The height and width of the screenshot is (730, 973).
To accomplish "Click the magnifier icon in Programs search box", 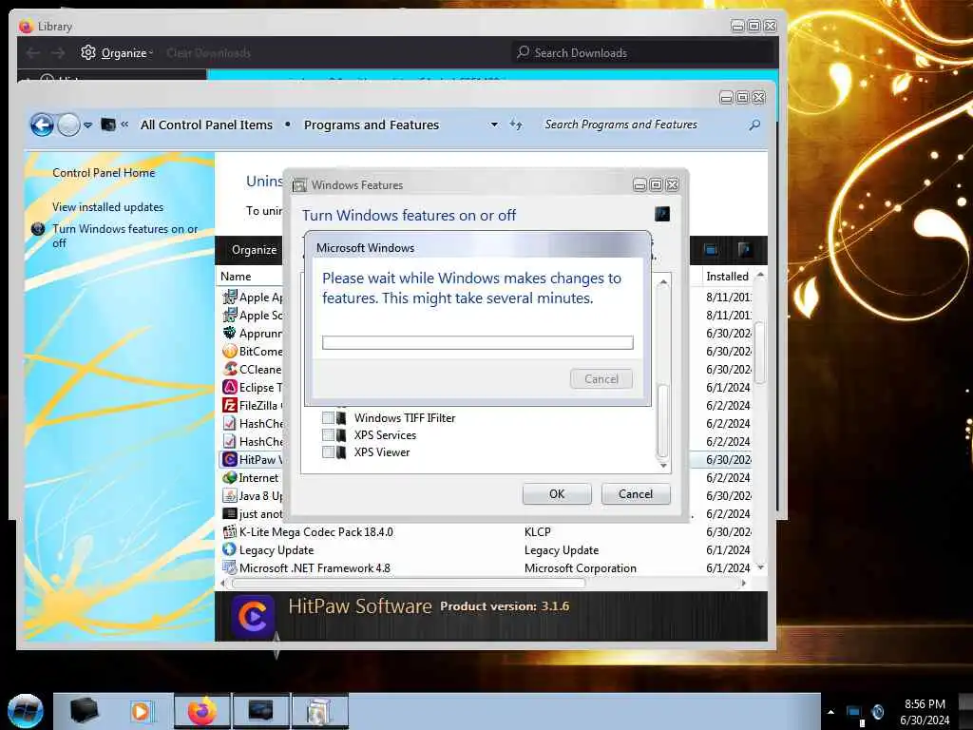I will (x=754, y=125).
